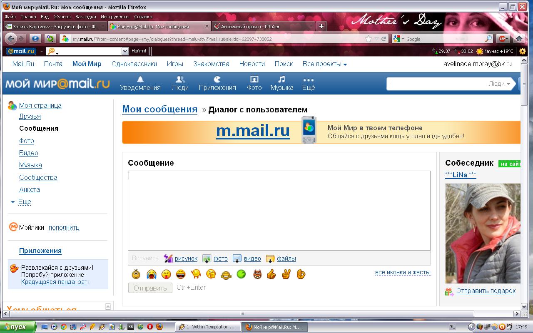This screenshot has width=533, height=333.
Task: Click the пополнить Мэйлики link
Action: click(x=64, y=228)
